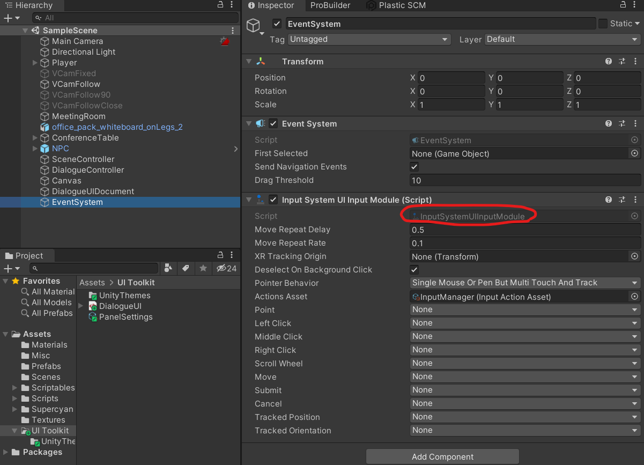
Task: Open object picker for XR Tracking Origin
Action: 635,256
